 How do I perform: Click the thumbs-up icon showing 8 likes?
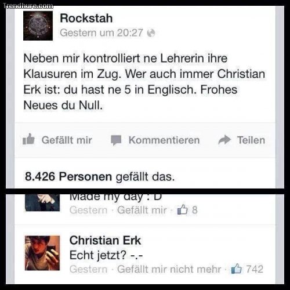coord(183,210)
